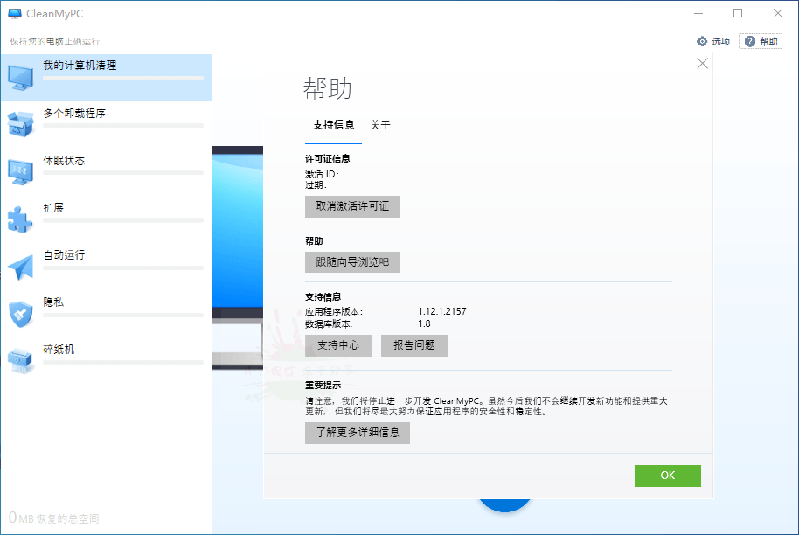Open the 碎纸机 shredder icon in sidebar
The height and width of the screenshot is (535, 799).
click(20, 360)
